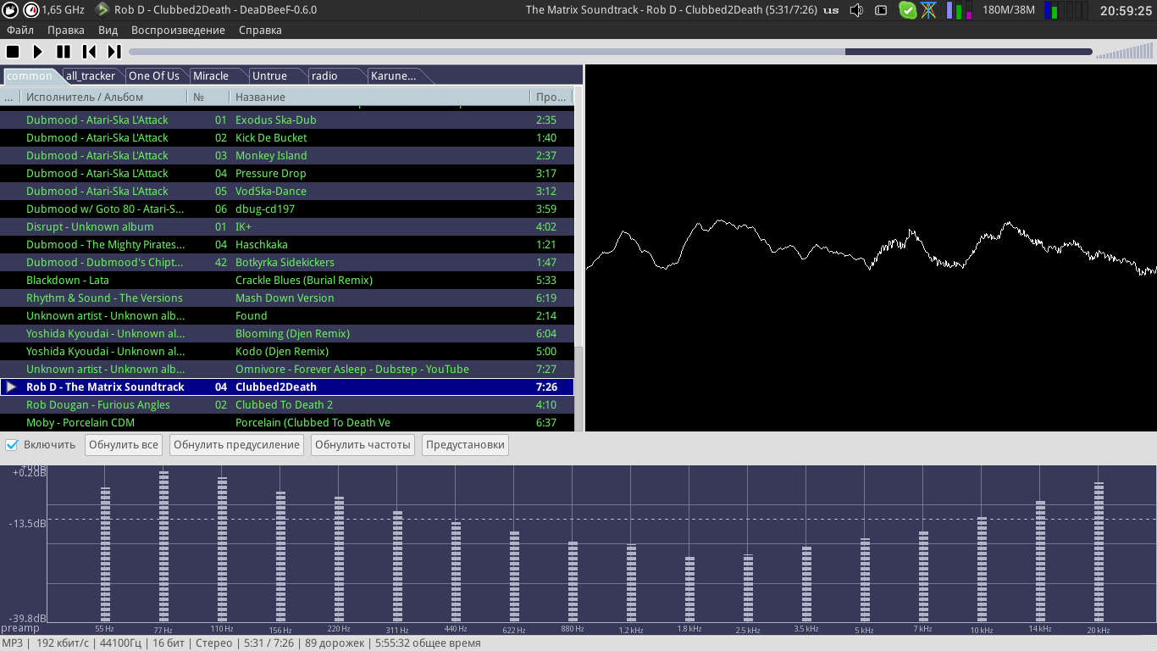Image resolution: width=1157 pixels, height=651 pixels.
Task: Click the storage device tray icon
Action: 881,10
